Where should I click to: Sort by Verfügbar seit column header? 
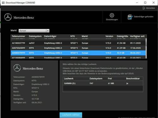click(137, 36)
